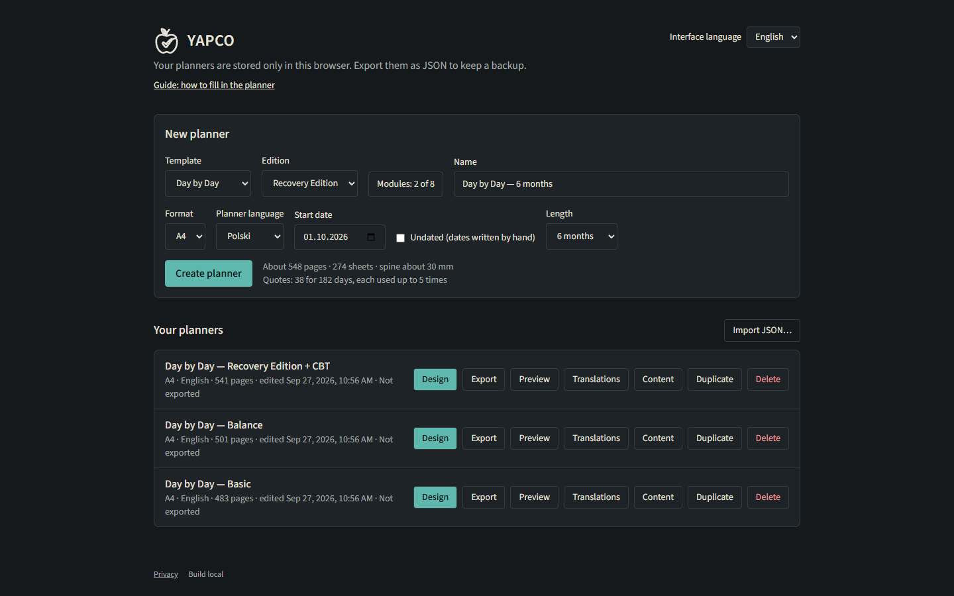Screen dimensions: 954x596
Task: Open Translations for the Balance planner
Action: pyautogui.click(x=596, y=438)
